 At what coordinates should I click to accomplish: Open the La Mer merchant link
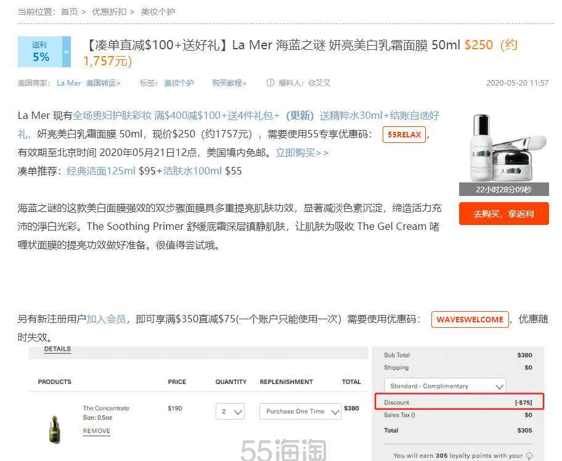(69, 83)
